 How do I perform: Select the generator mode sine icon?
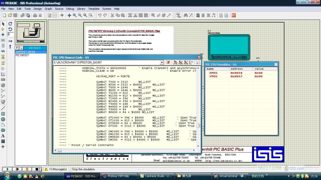3,85
